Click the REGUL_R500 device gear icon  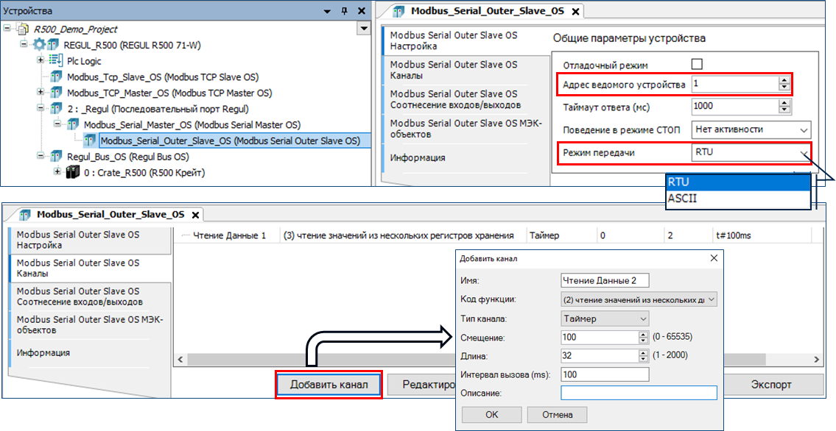tap(40, 45)
